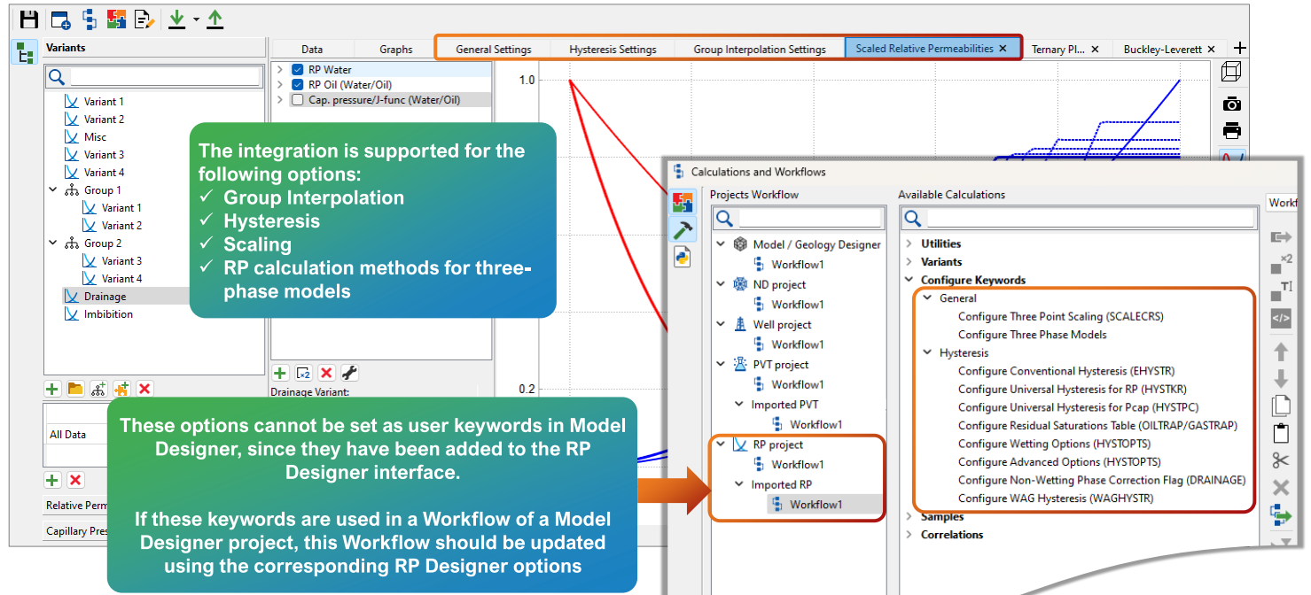The image size is (1311, 595).
Task: Click the duplicate x2 icon under curves list
Action: 303,373
